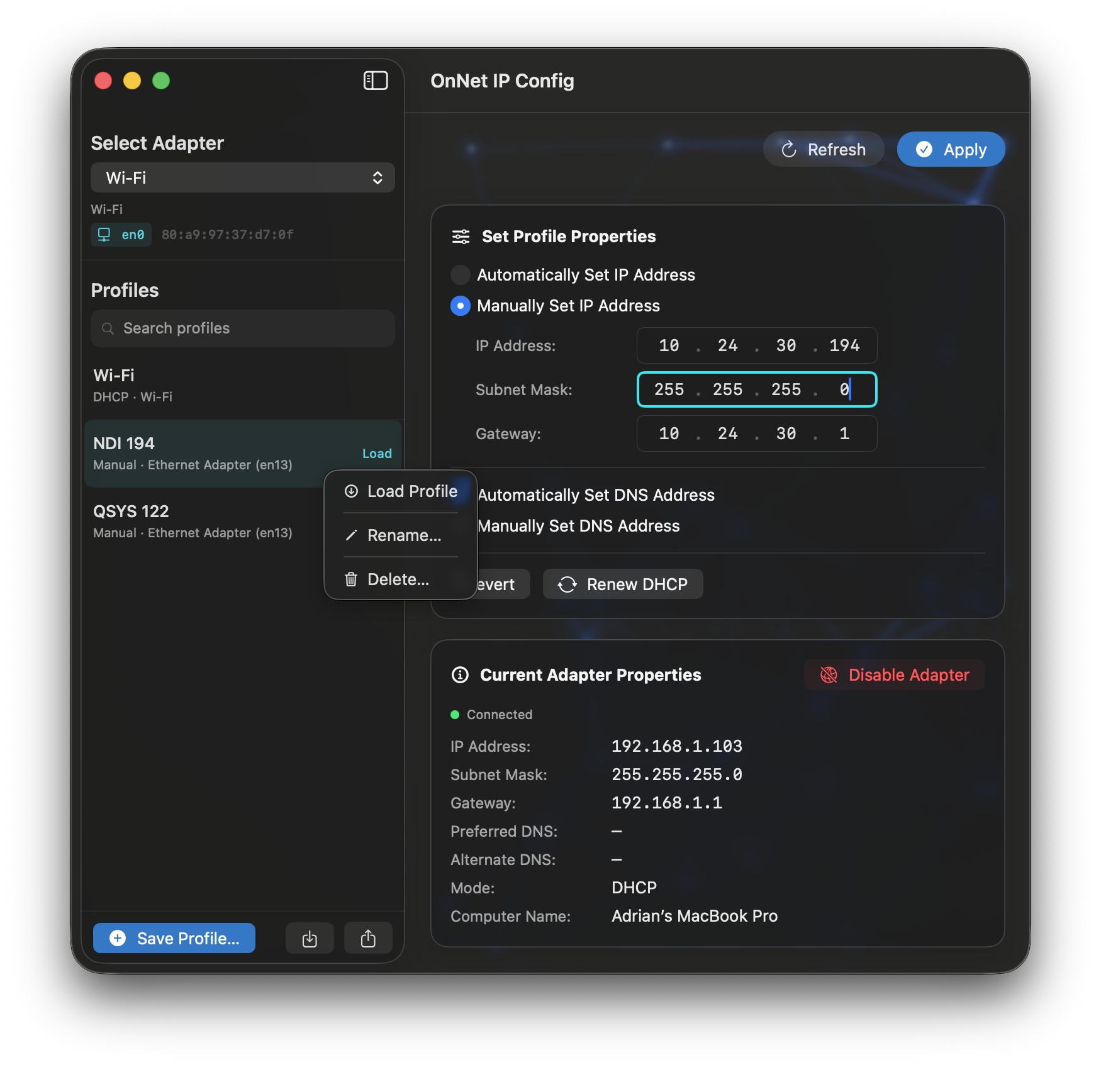The width and height of the screenshot is (1101, 1067).
Task: Click the import profile icon button
Action: 310,938
